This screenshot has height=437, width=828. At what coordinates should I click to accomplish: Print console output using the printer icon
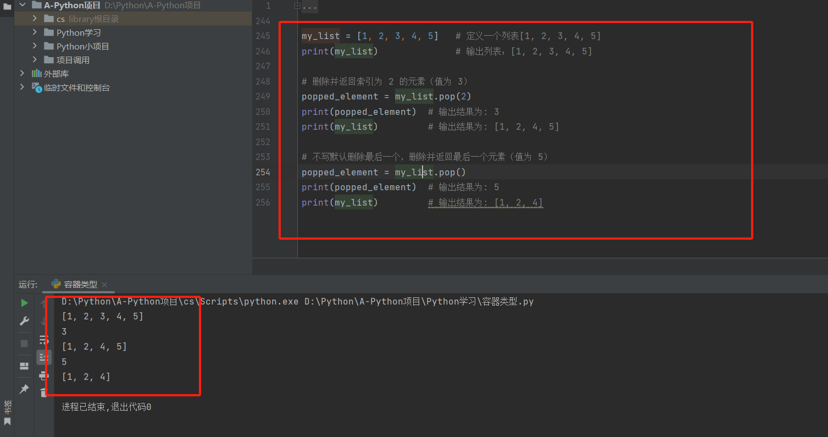tap(43, 376)
